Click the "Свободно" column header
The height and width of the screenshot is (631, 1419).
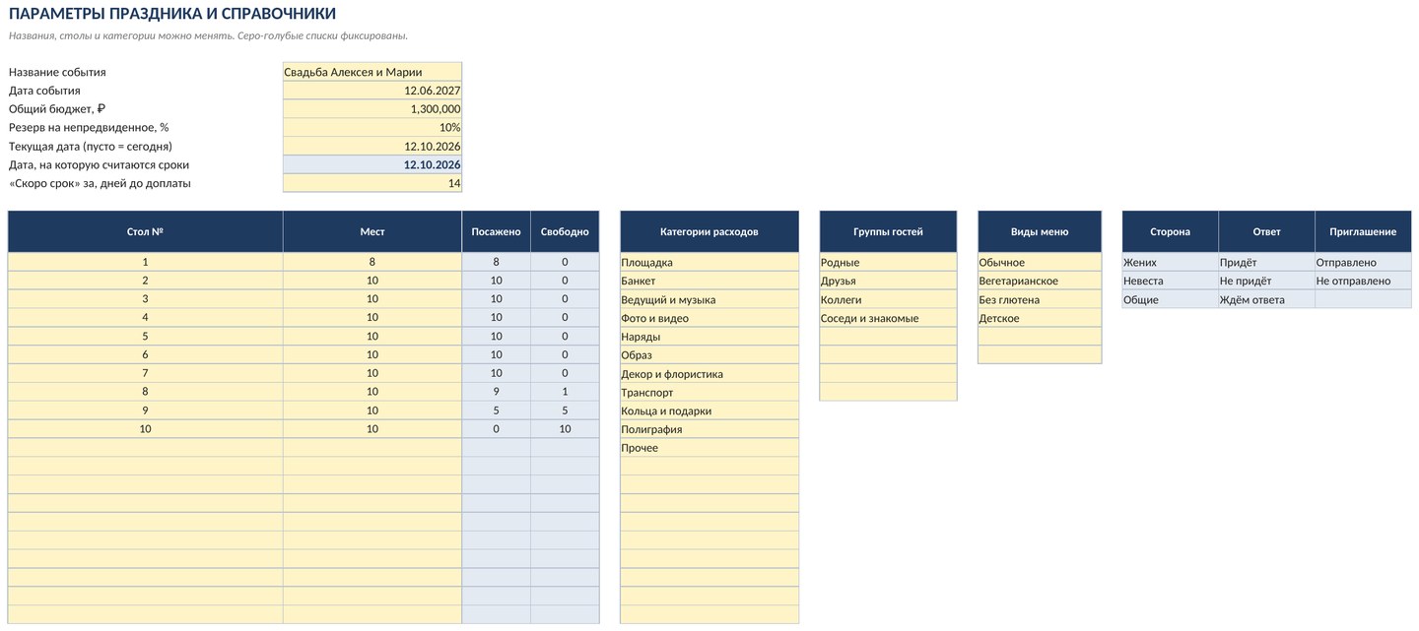click(x=565, y=231)
